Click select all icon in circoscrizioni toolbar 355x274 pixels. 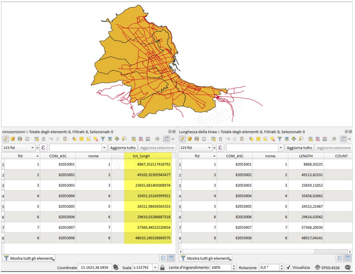click(x=81, y=139)
